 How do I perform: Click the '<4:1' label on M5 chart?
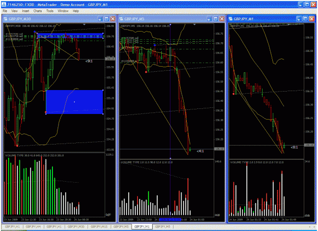coord(200,151)
